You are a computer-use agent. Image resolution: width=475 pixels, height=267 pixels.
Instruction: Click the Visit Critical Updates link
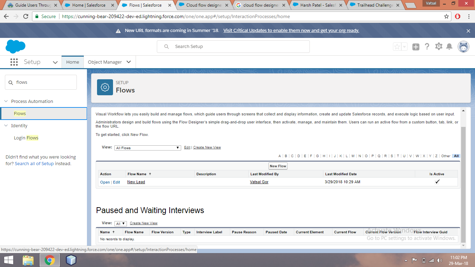(x=291, y=31)
